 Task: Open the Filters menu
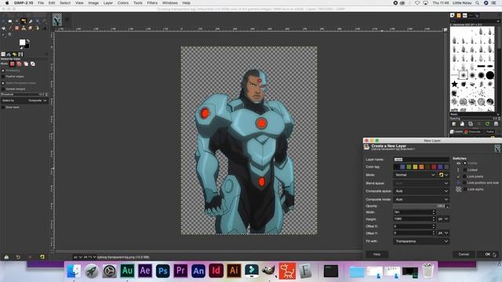[x=152, y=3]
